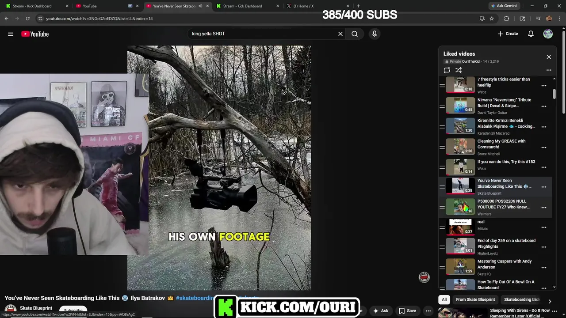Run search with the magnifier button

[x=355, y=34]
